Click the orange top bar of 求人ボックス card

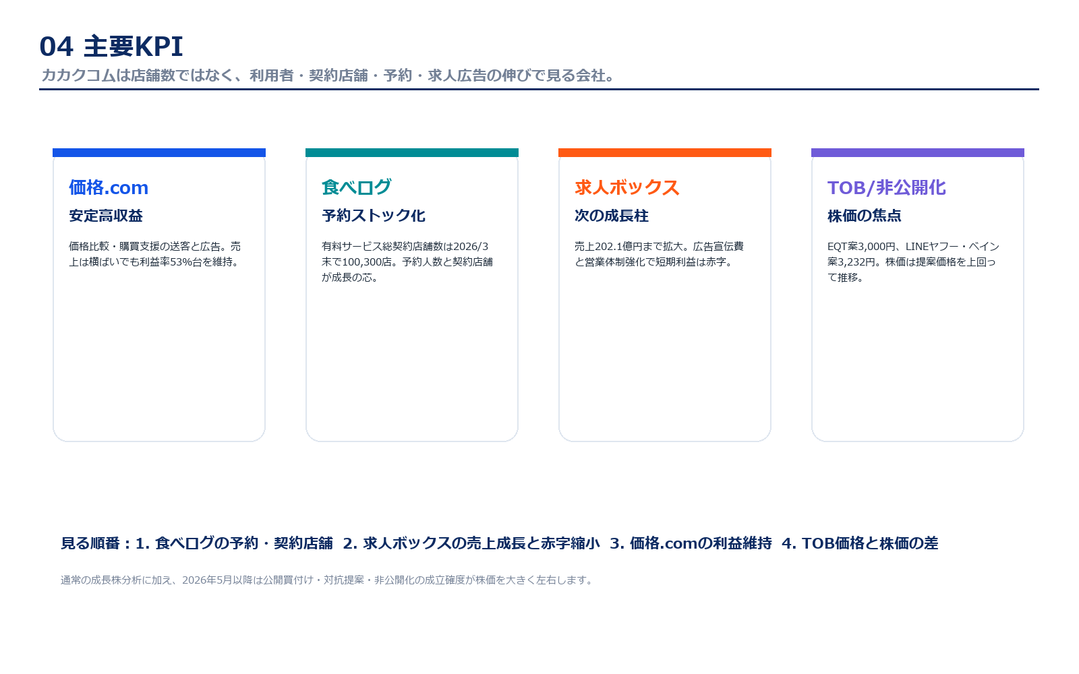pyautogui.click(x=665, y=152)
